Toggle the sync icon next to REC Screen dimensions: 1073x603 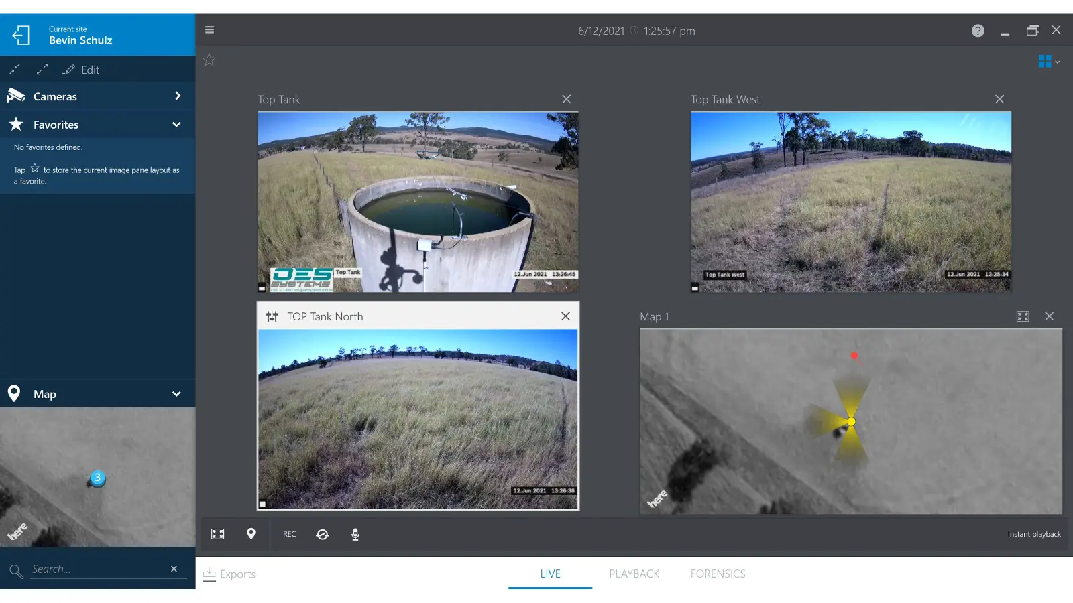323,534
